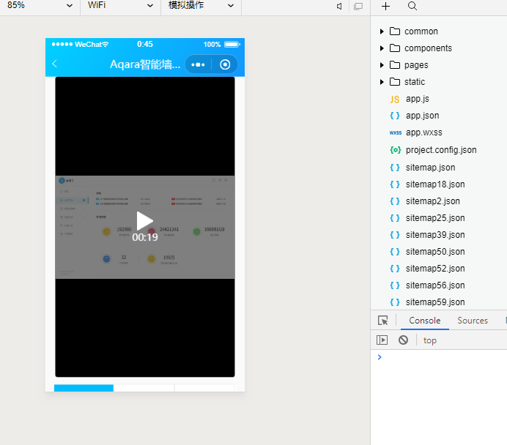Select the common folder icon

[395, 31]
